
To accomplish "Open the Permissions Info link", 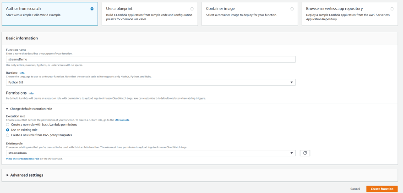I will pyautogui.click(x=31, y=94).
